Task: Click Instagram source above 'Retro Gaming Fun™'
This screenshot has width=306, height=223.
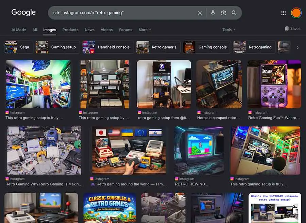Action: click(x=258, y=113)
